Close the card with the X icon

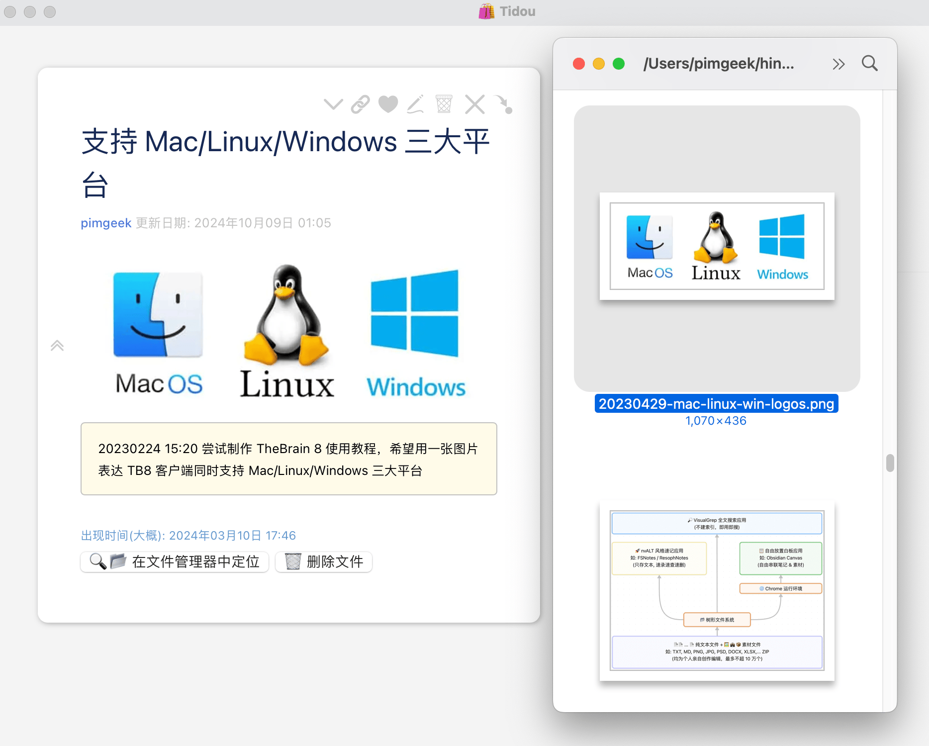tap(475, 104)
